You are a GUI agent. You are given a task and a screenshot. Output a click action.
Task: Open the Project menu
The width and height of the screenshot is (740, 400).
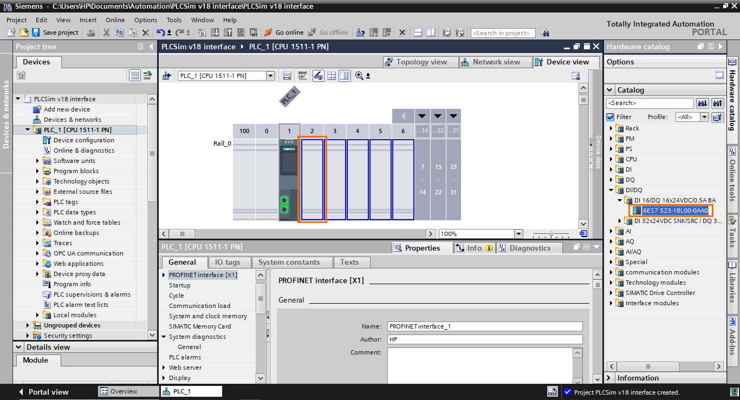coord(16,20)
